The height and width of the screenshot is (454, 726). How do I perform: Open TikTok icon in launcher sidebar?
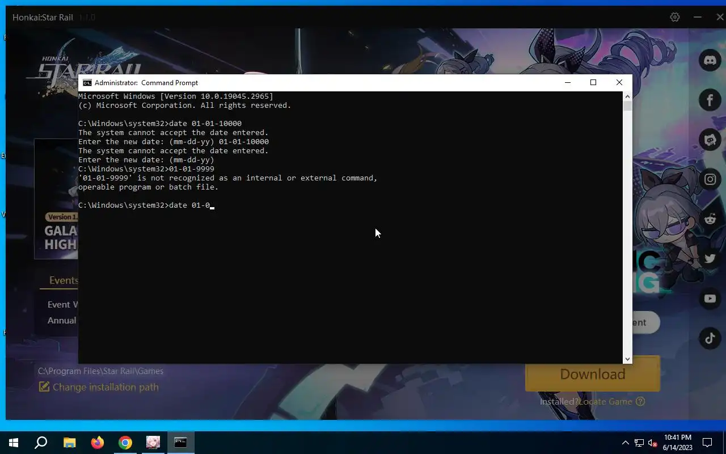pyautogui.click(x=710, y=338)
